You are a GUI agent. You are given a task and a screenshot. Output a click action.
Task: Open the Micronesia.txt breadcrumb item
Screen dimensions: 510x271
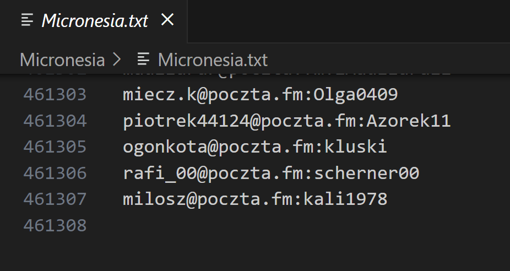[213, 59]
